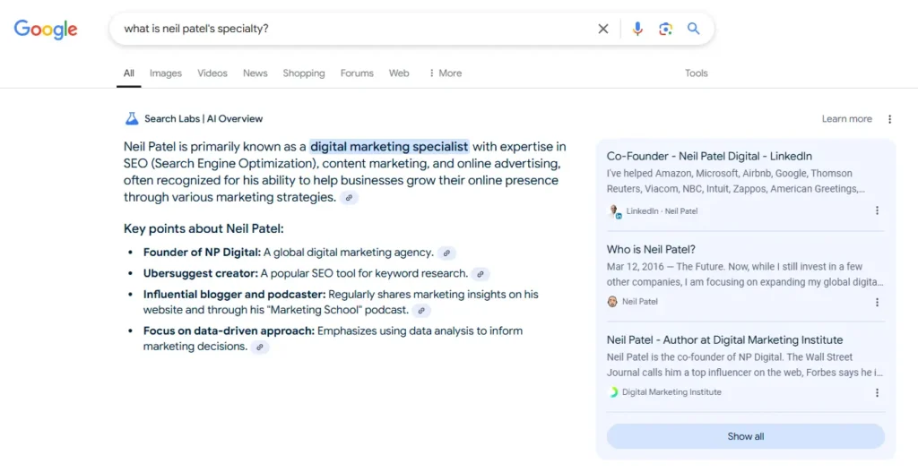Click Digital Marketing Institute source label
The image size is (918, 472).
tap(671, 392)
